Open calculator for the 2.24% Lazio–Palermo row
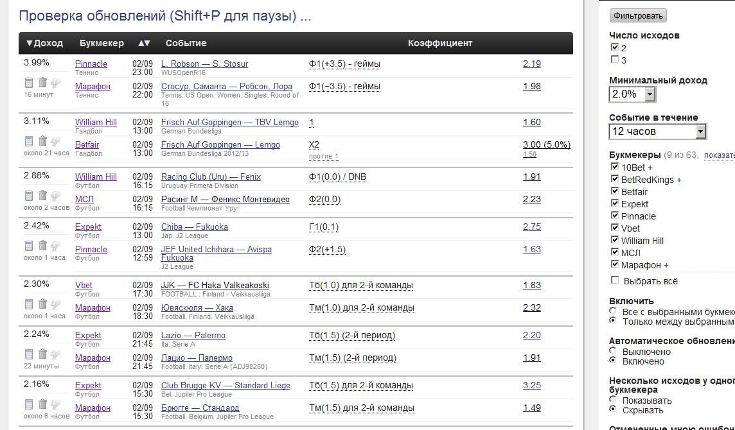This screenshot has width=735, height=430. 29,354
